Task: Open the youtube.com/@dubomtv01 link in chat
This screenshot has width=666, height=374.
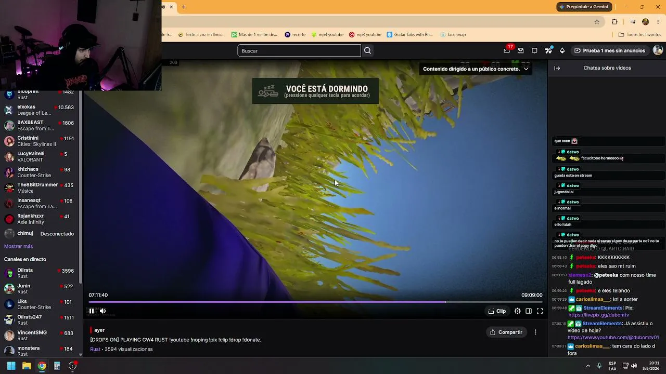Action: click(x=613, y=338)
